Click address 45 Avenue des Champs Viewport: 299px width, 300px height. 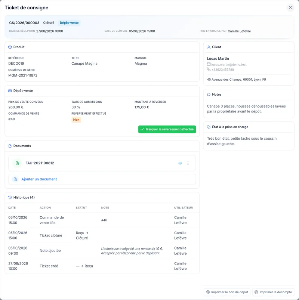pos(237,80)
